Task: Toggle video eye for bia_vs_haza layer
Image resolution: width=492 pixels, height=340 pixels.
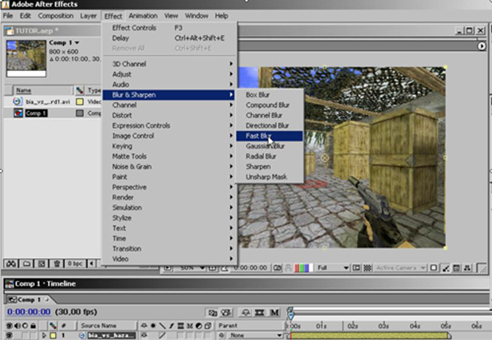Action: click(x=9, y=335)
